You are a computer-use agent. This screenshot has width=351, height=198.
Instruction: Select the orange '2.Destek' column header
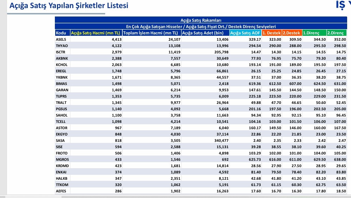click(292, 33)
